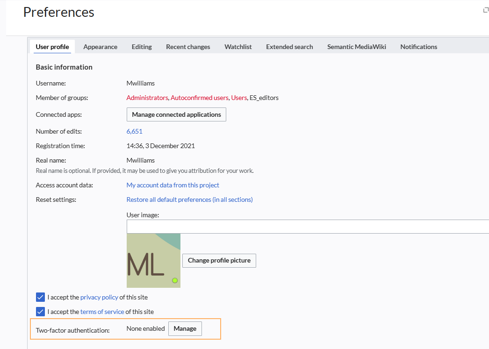Screen dimensions: 489x349
Task: Open the Administrators group link
Action: pos(147,98)
